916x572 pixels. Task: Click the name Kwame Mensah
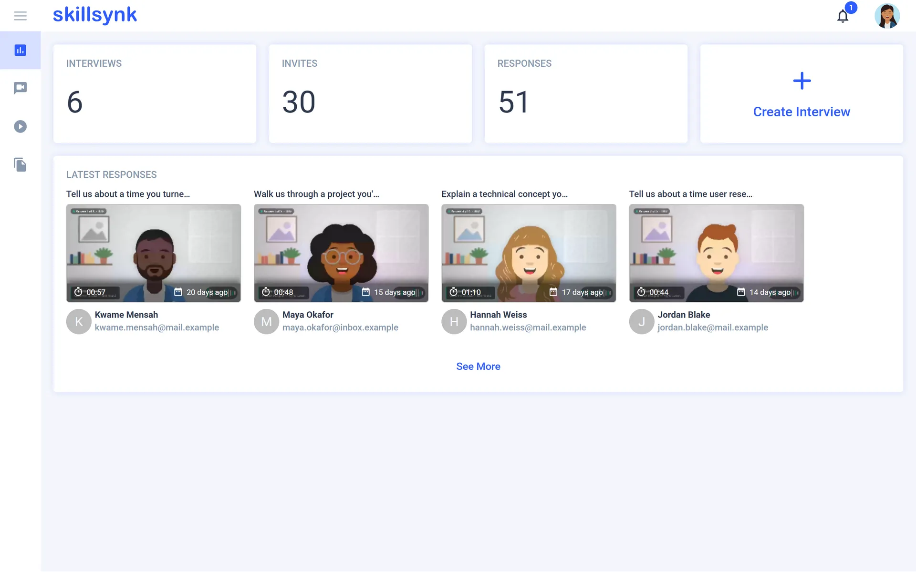pos(126,315)
